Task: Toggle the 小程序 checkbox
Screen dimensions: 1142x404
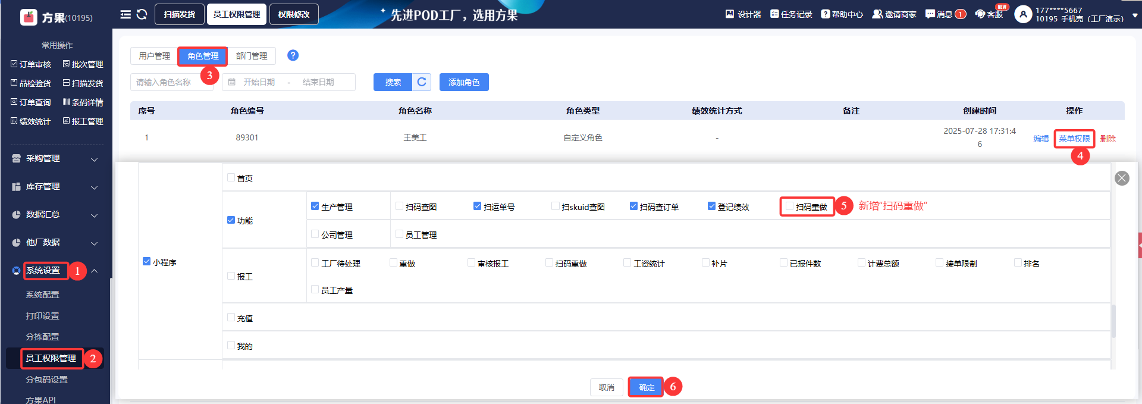Action: pos(147,261)
